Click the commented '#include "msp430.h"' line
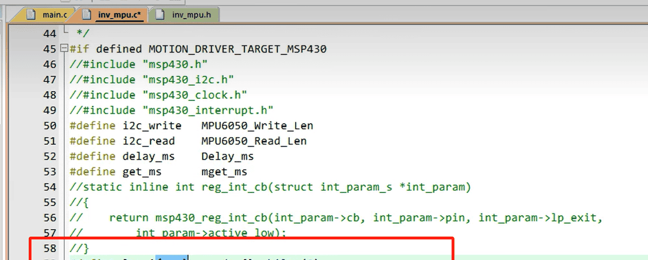The width and height of the screenshot is (648, 260). 139,65
